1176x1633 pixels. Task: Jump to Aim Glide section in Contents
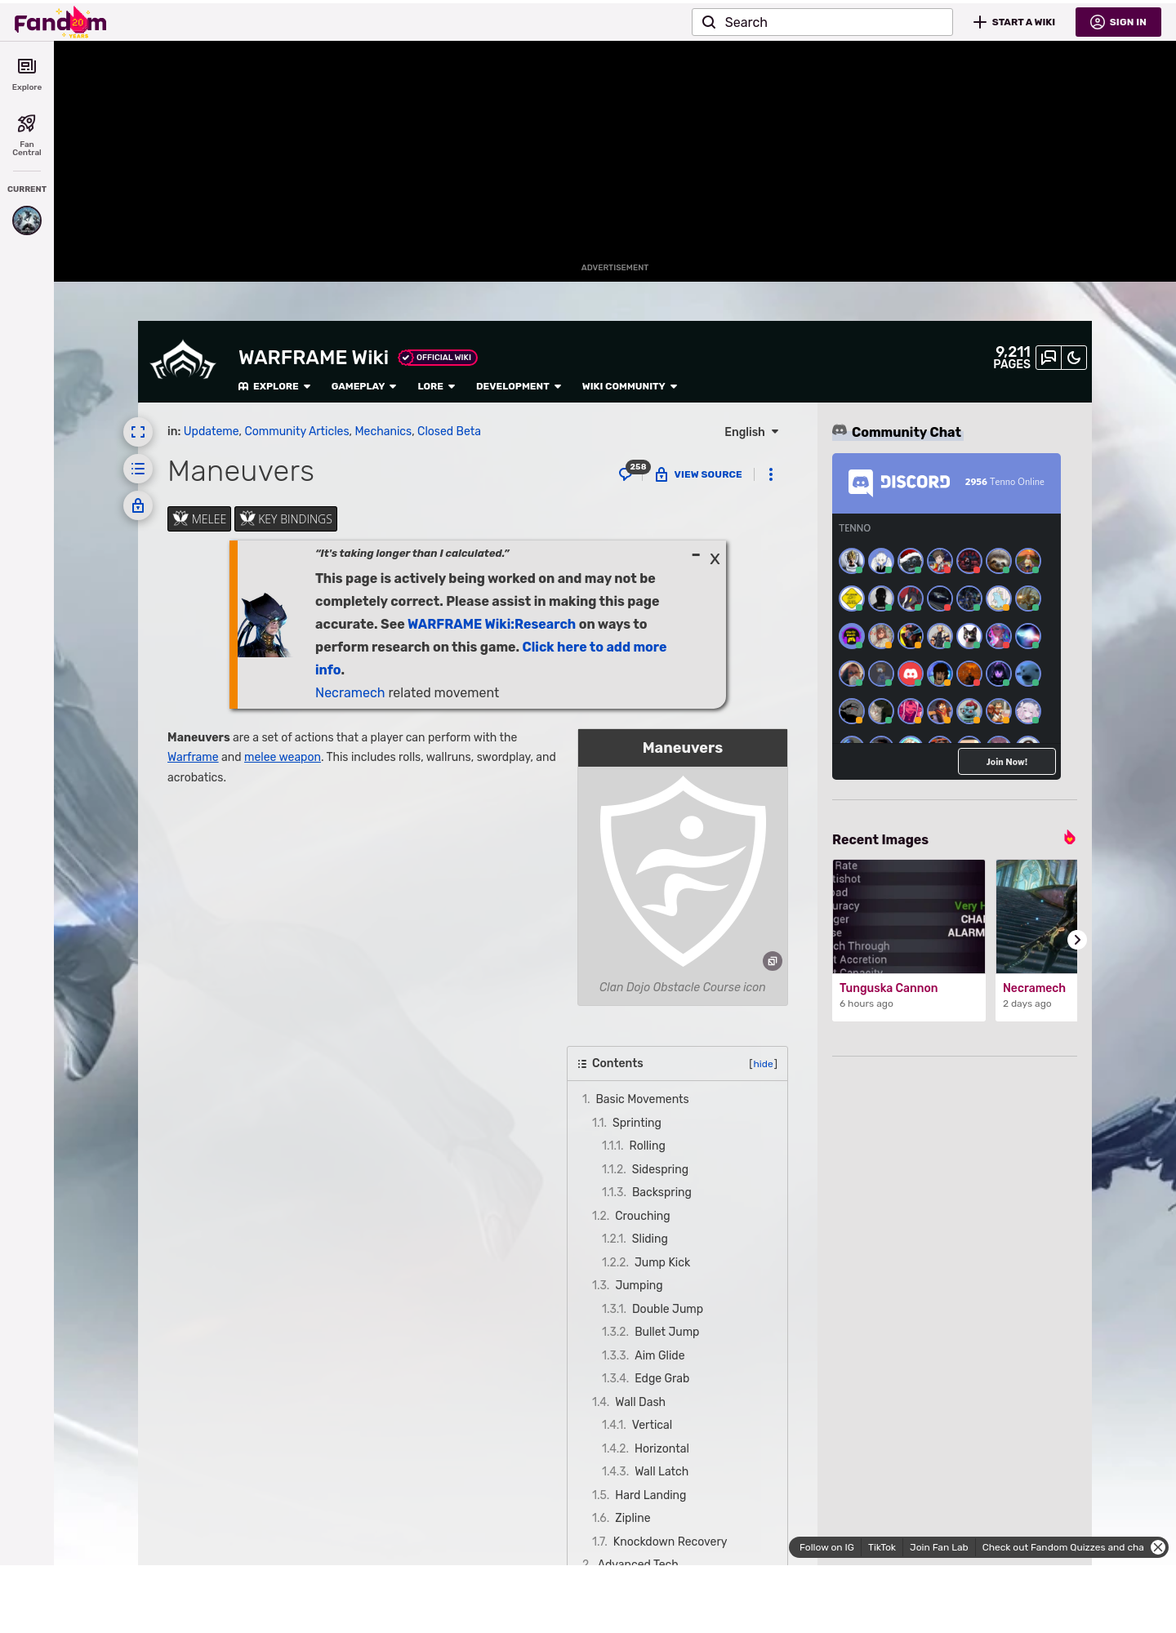[x=644, y=1355]
